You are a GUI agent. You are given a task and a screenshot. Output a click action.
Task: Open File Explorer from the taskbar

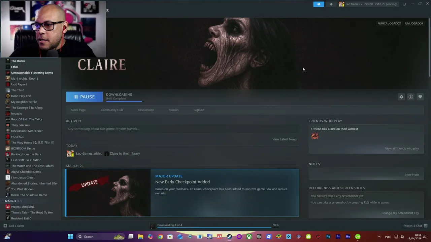pos(140,237)
